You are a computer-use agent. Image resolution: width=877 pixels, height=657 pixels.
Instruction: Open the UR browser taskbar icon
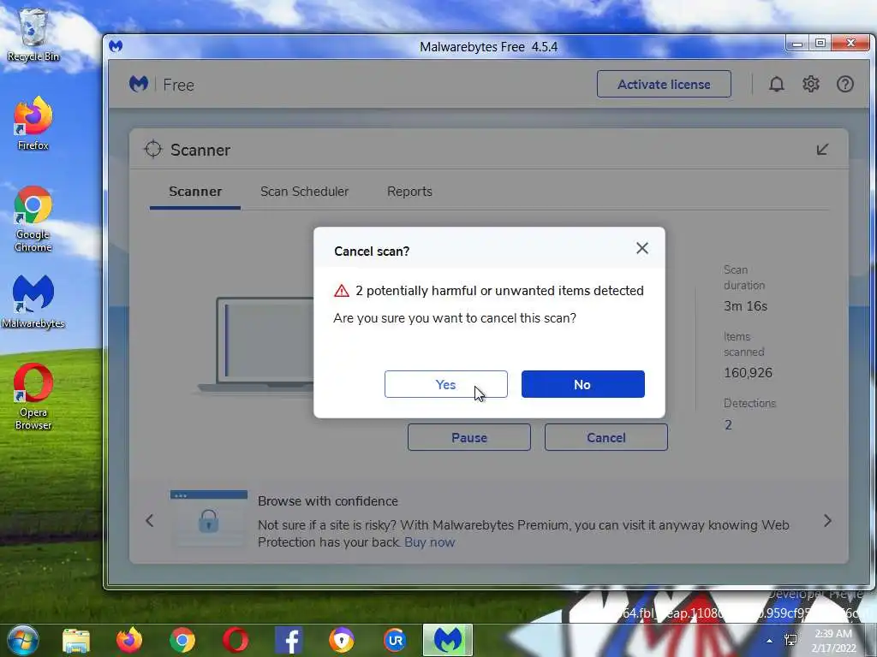click(395, 640)
